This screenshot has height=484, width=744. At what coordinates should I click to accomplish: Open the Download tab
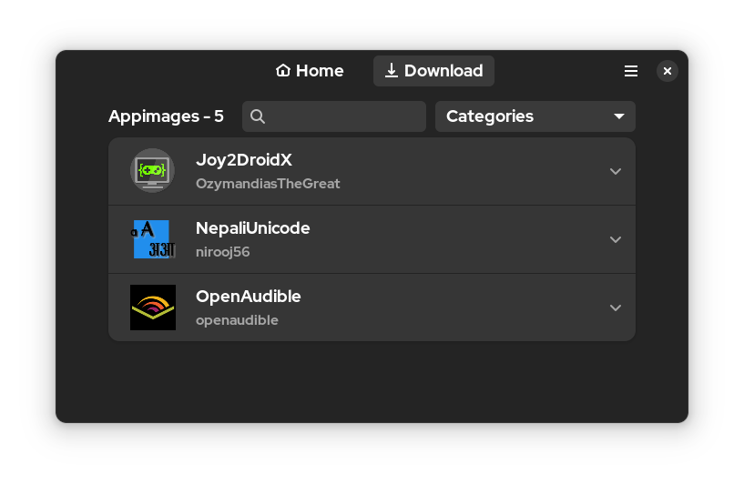433,71
